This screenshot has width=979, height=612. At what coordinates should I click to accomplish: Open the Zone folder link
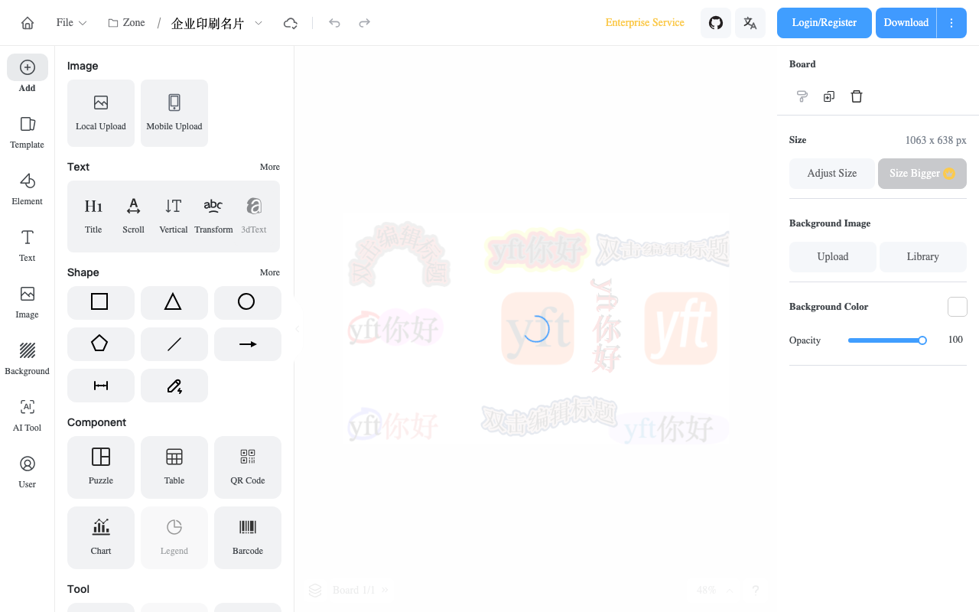(x=126, y=23)
